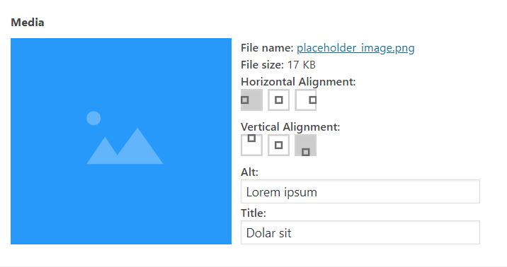Focus the Title field with Dolar sit

[x=360, y=232]
